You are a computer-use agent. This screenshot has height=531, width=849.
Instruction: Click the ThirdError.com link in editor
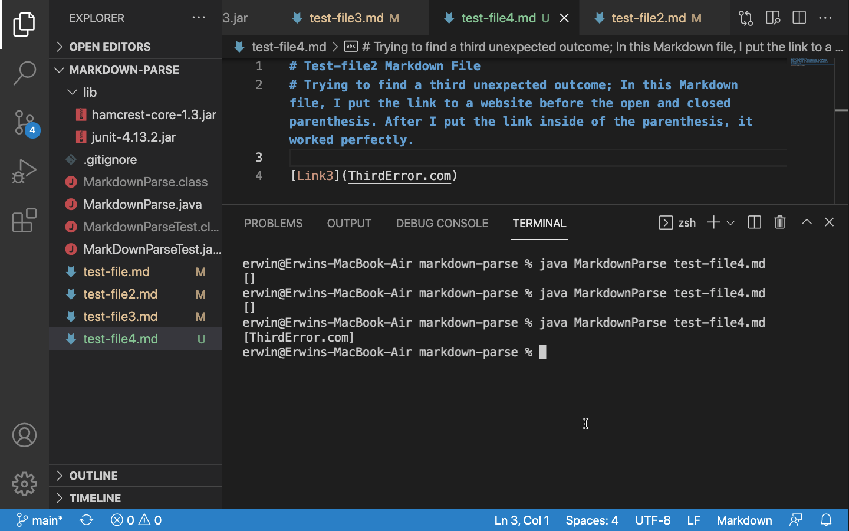coord(400,175)
